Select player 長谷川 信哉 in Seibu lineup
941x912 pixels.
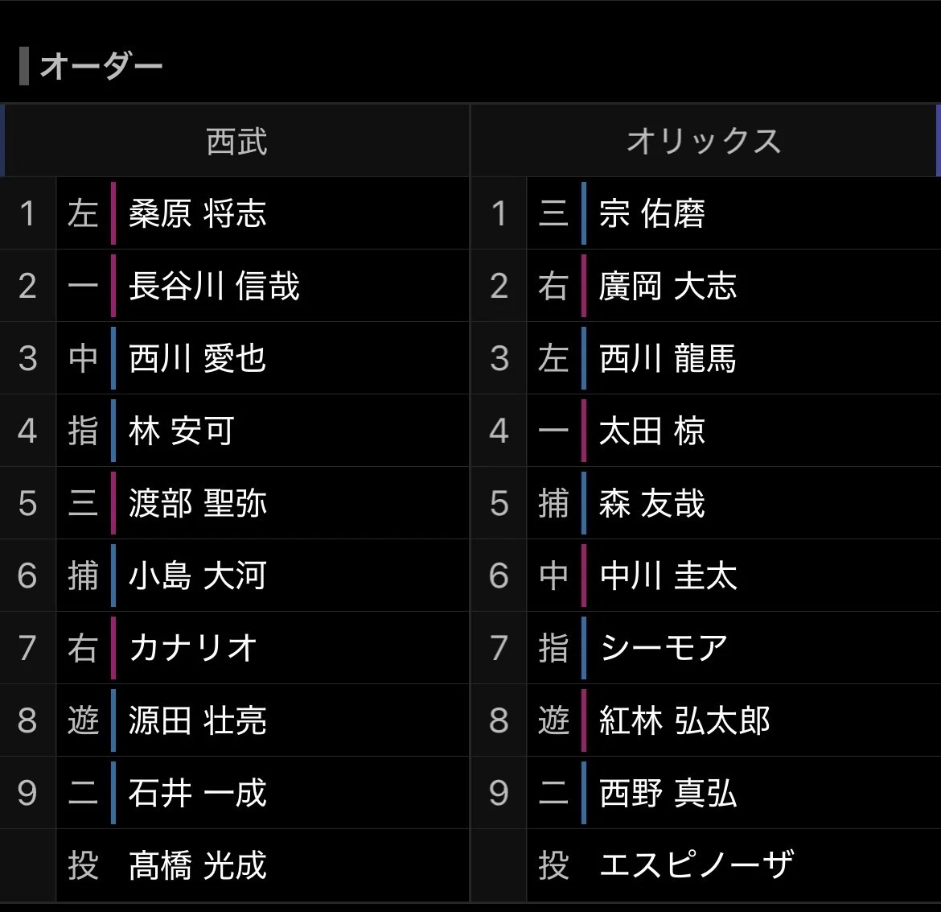click(x=214, y=286)
